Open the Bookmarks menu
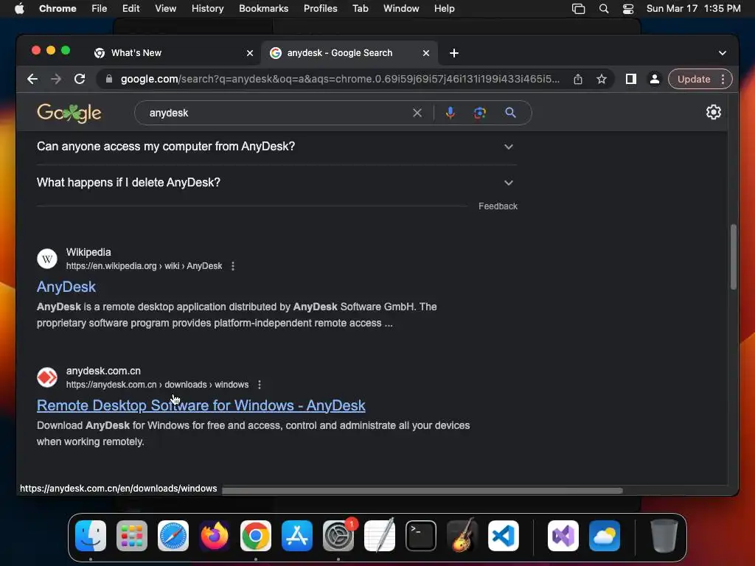The height and width of the screenshot is (566, 755). [x=263, y=9]
